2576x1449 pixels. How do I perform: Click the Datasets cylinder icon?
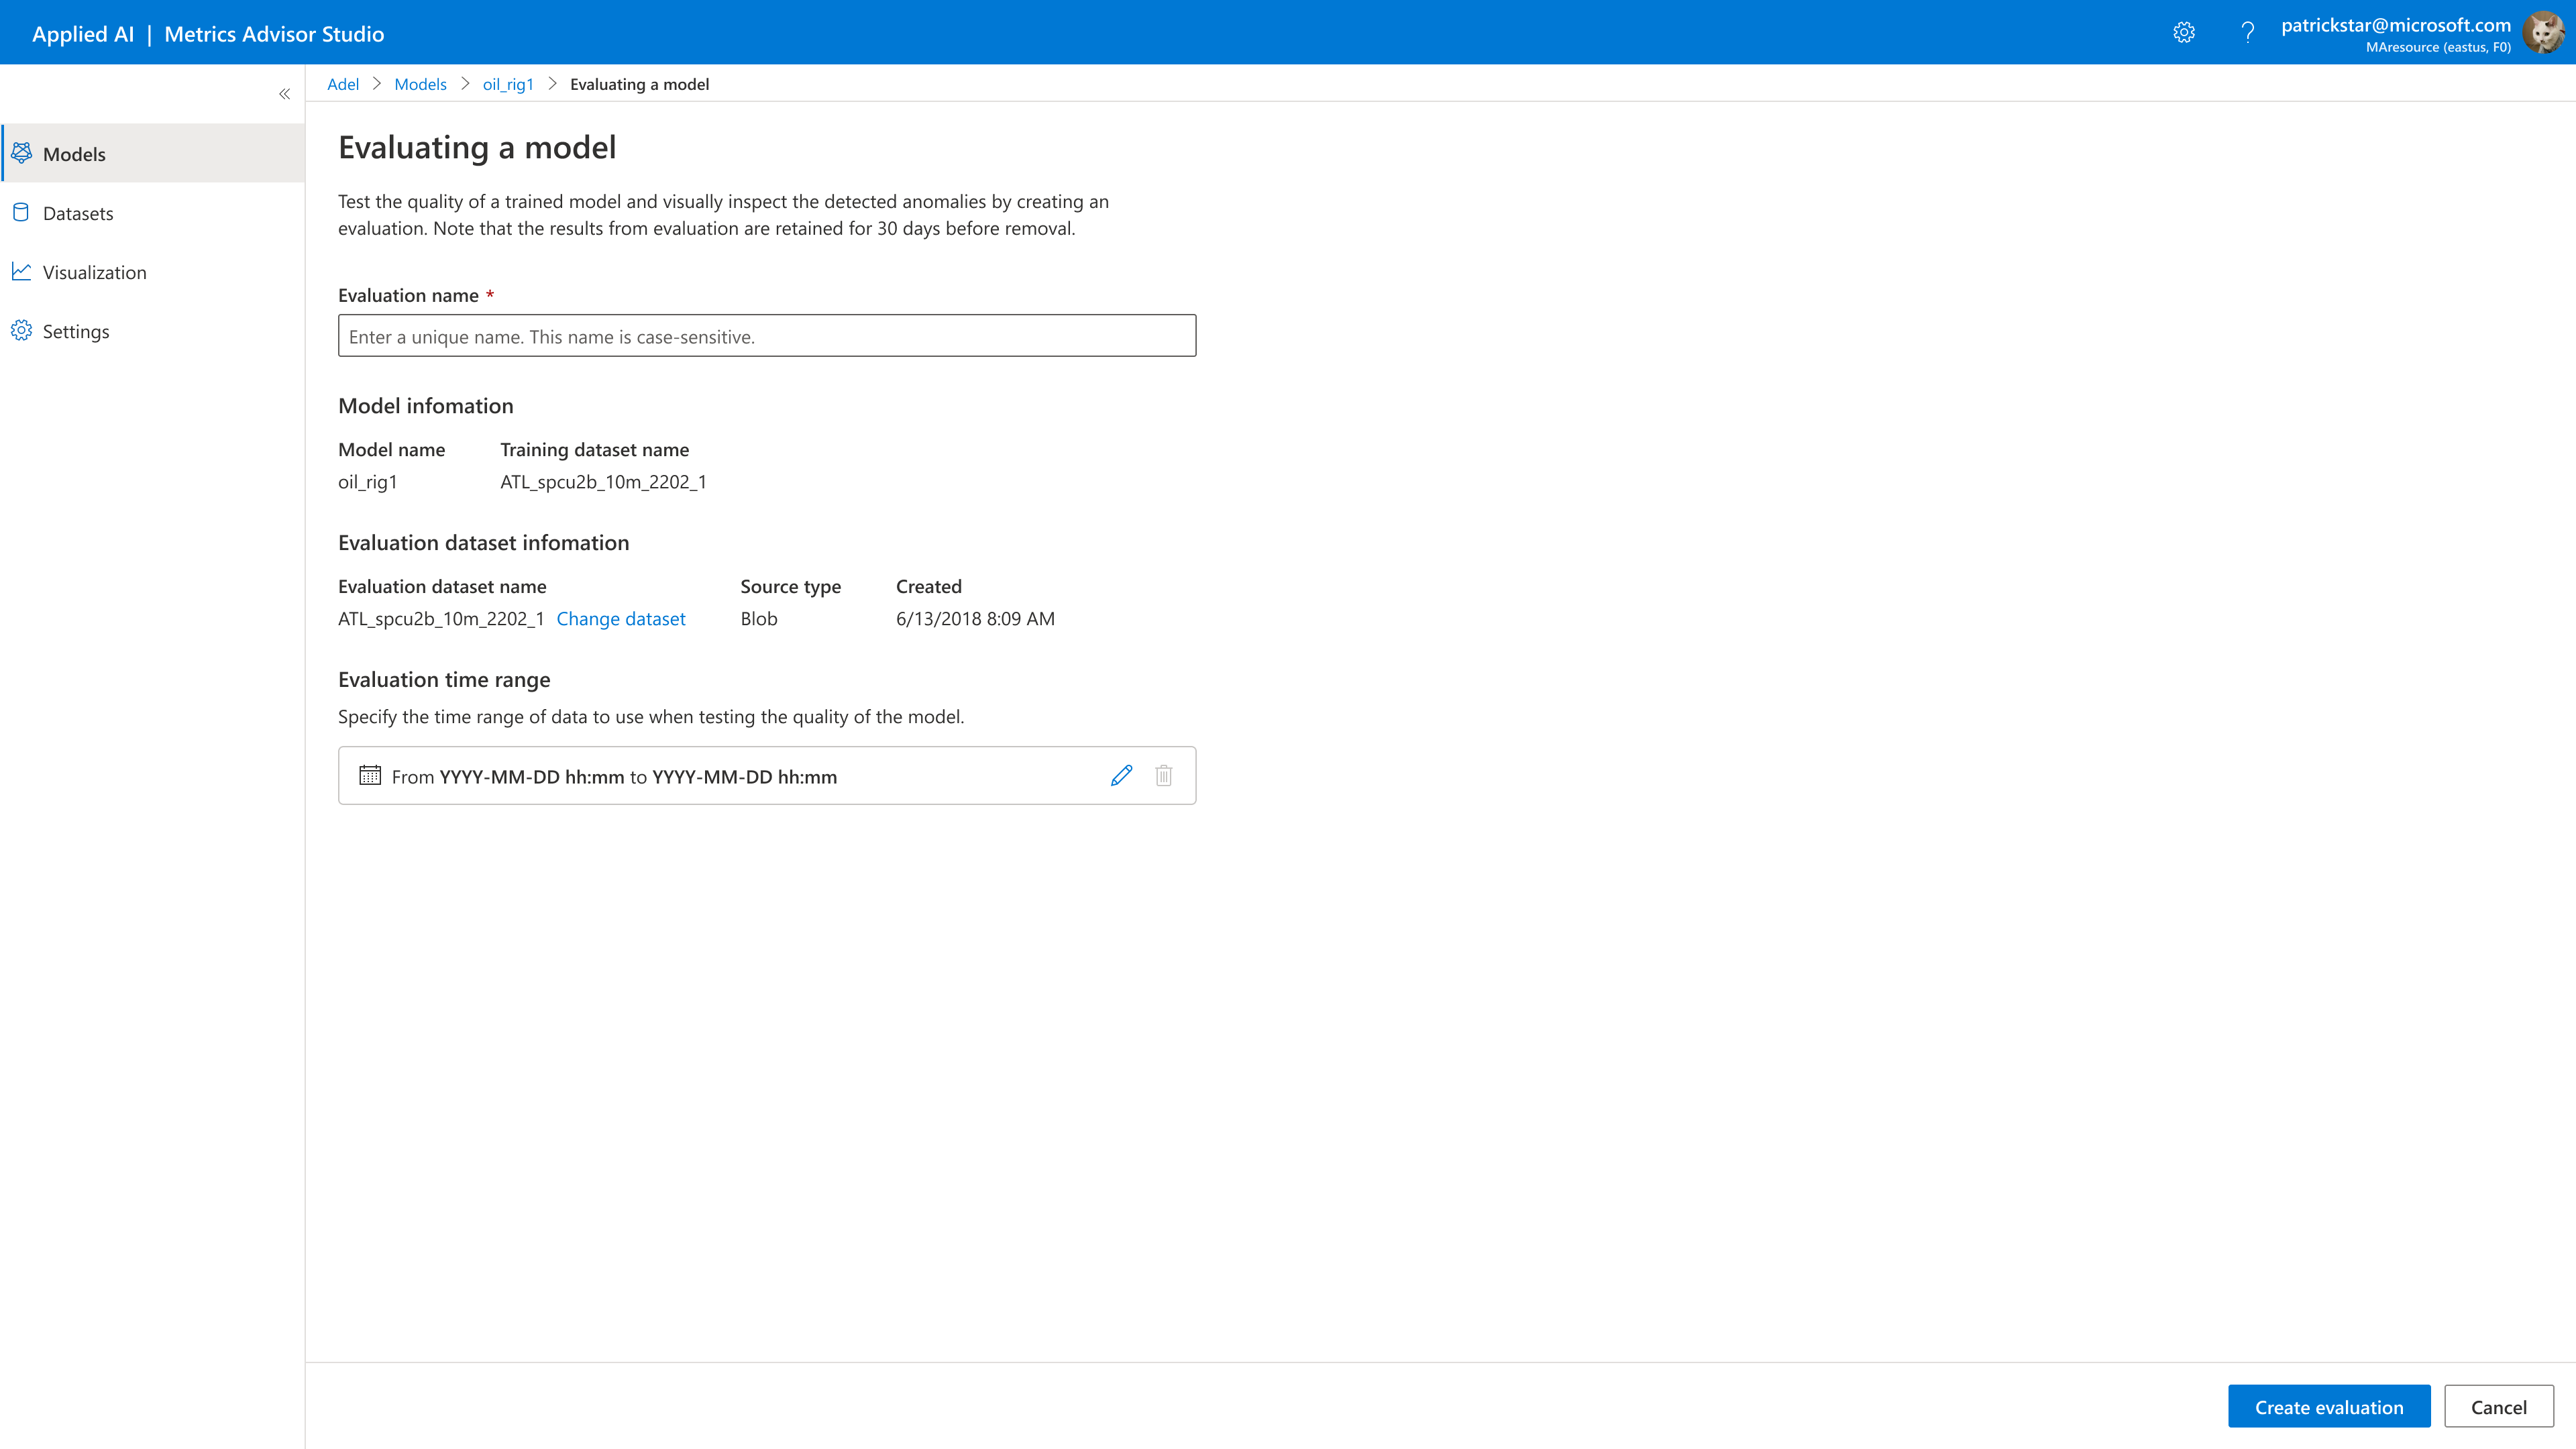[21, 212]
